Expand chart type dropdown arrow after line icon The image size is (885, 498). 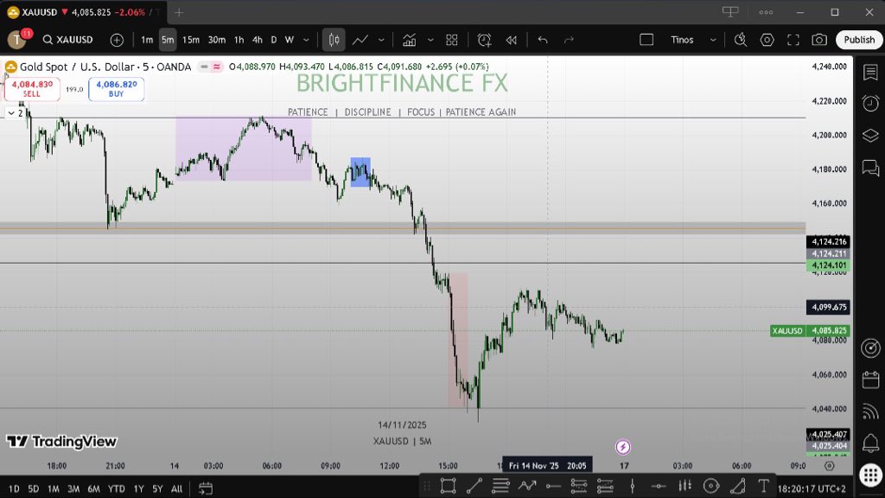coord(381,40)
